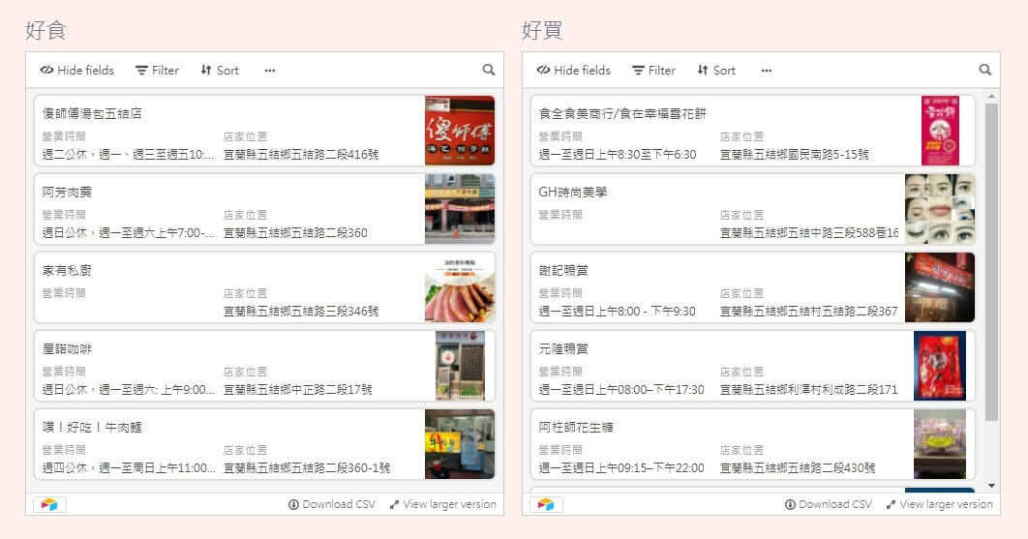Open the 食全食美商行 pink poster thumbnail
Image resolution: width=1028 pixels, height=539 pixels.
point(940,131)
